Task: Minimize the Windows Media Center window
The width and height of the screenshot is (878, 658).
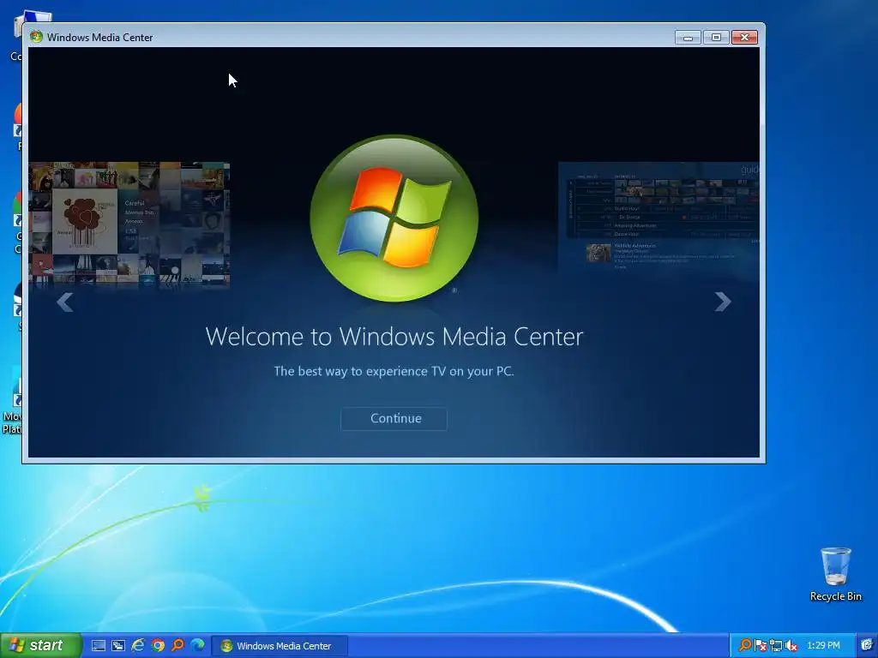Action: (689, 38)
